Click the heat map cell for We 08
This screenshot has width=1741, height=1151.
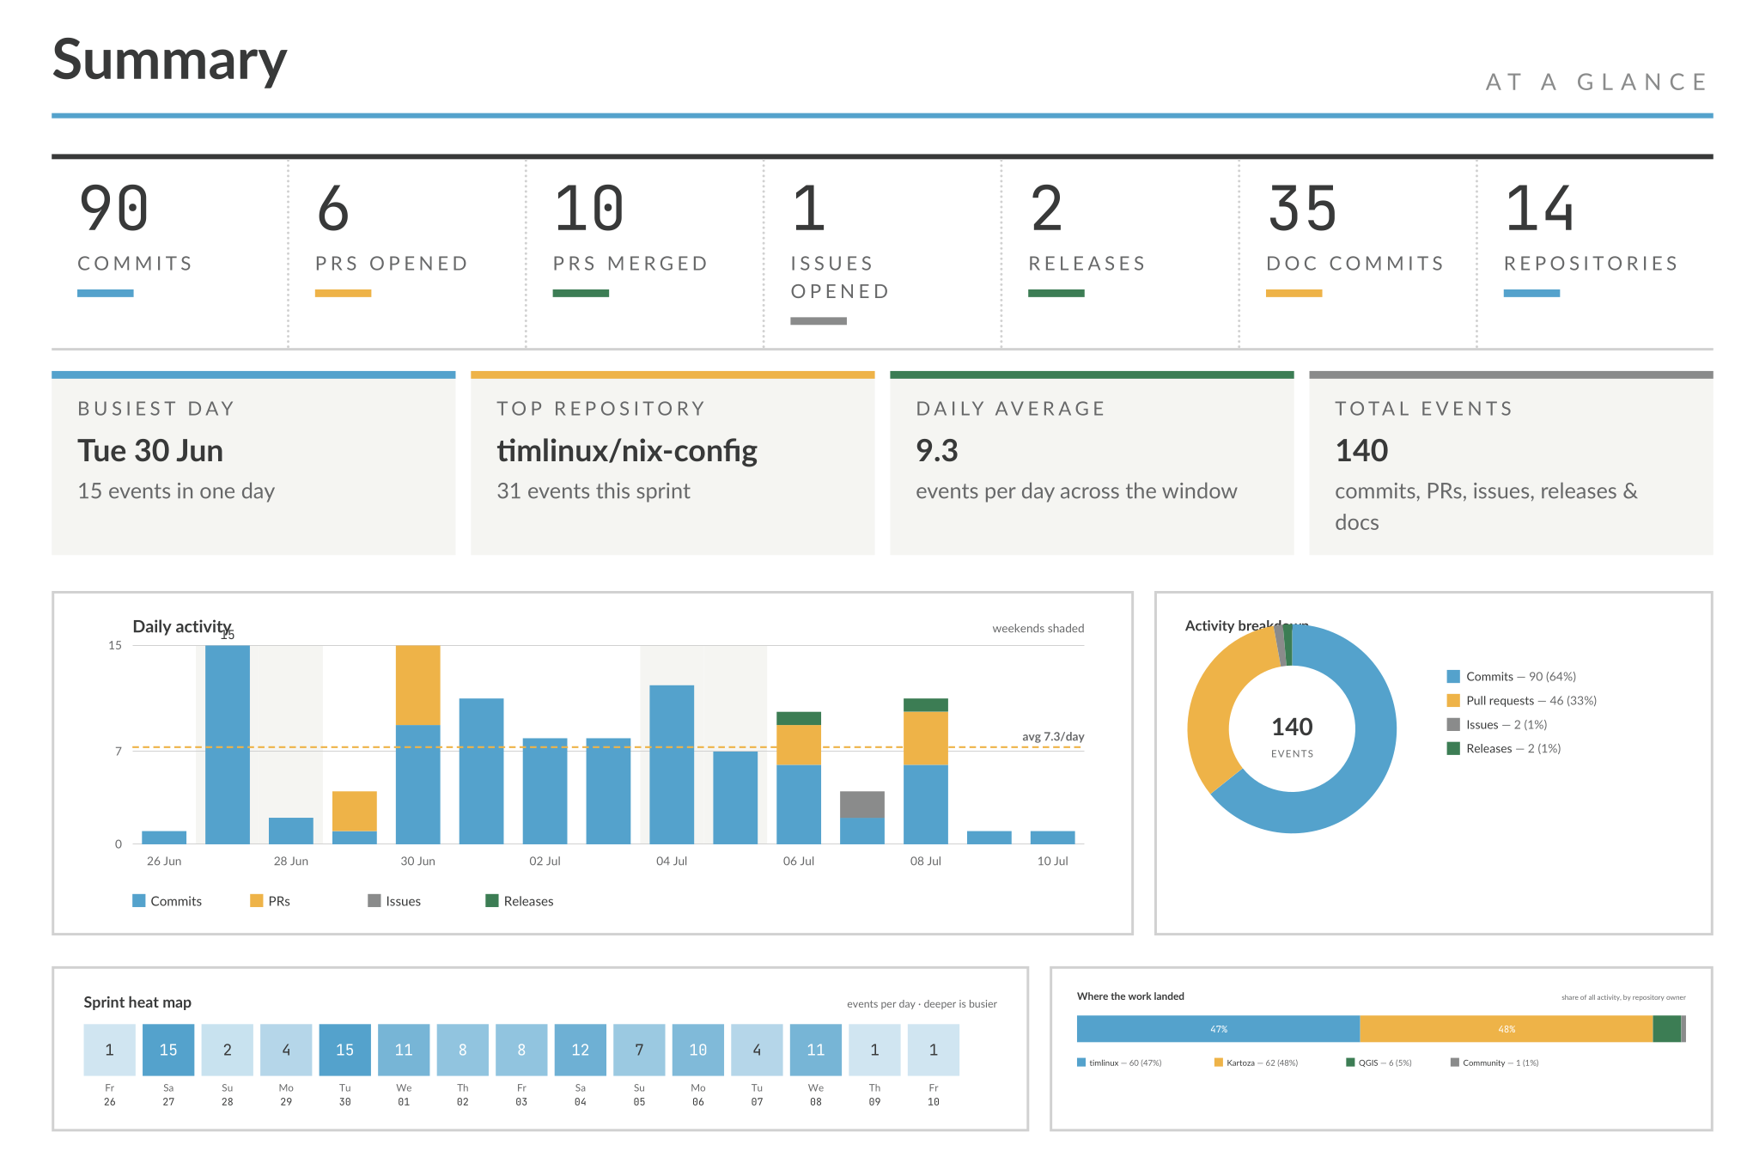[x=816, y=1050]
